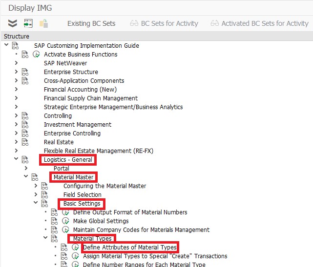This screenshot has width=313, height=267.
Task: Expand the Portal node
Action: (26, 168)
